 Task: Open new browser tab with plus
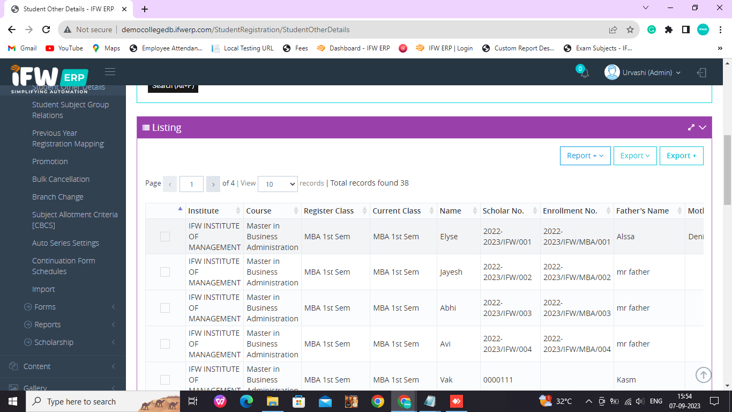145,9
